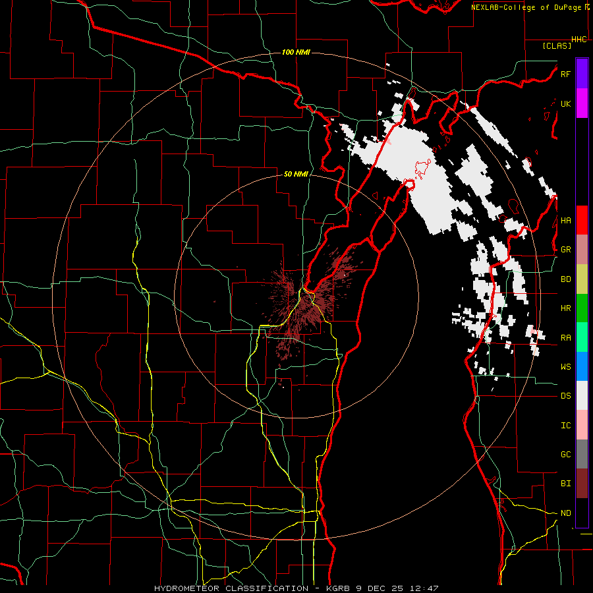Viewport: 593px width, 593px height.
Task: Click the Hydrometeor Classification KGRB caption
Action: (296, 588)
